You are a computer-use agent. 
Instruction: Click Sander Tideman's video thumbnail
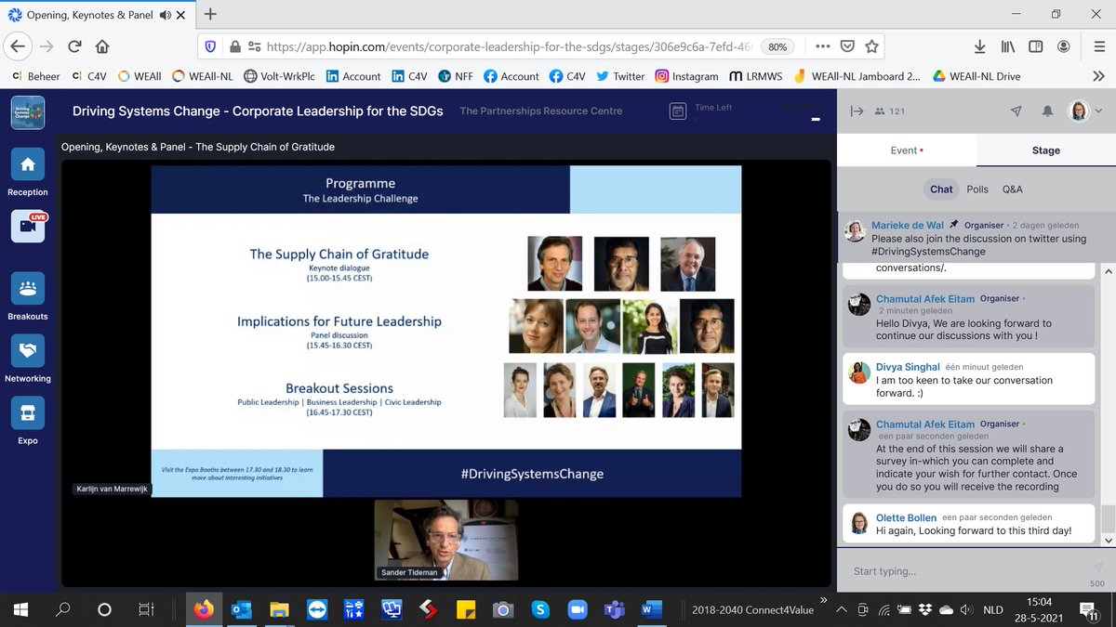click(x=446, y=541)
